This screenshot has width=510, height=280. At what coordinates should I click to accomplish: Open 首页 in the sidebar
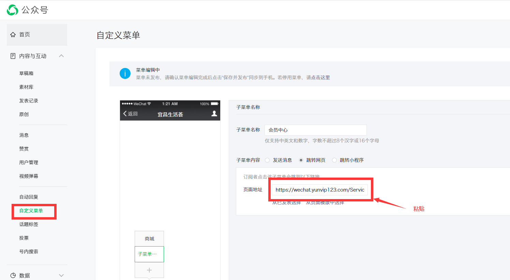tap(37, 34)
